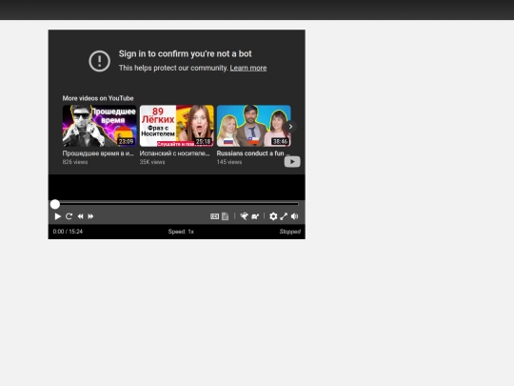Rewind the video with the back arrows
This screenshot has height=386, width=514.
80,216
